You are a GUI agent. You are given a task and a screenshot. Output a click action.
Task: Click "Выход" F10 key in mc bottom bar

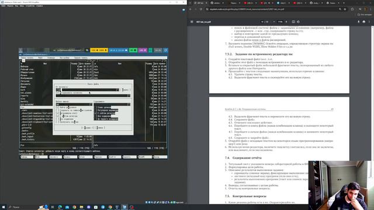coord(160,157)
